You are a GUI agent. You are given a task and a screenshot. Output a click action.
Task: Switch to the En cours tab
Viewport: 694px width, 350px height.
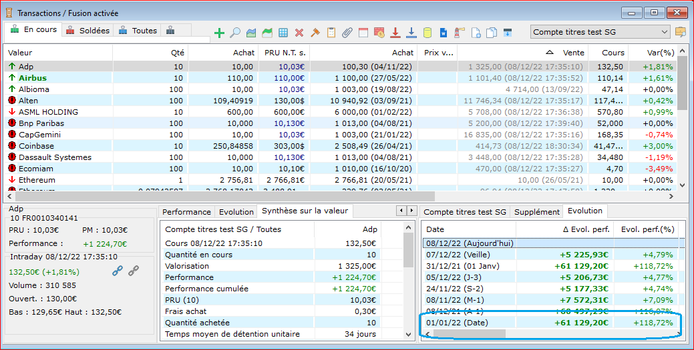(33, 29)
